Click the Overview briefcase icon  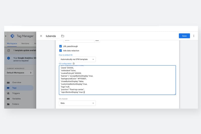8,82
